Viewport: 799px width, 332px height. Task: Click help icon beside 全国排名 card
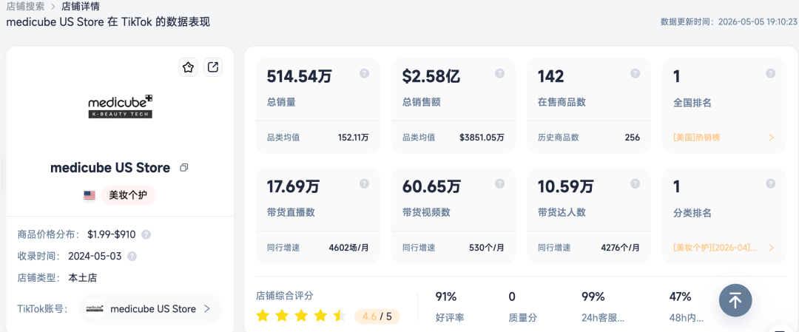click(770, 73)
